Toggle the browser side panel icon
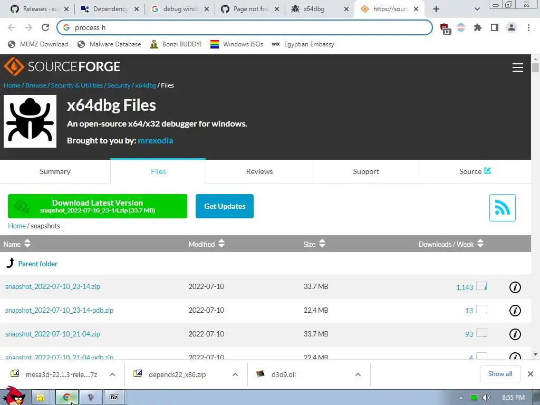540x405 pixels. tap(495, 27)
